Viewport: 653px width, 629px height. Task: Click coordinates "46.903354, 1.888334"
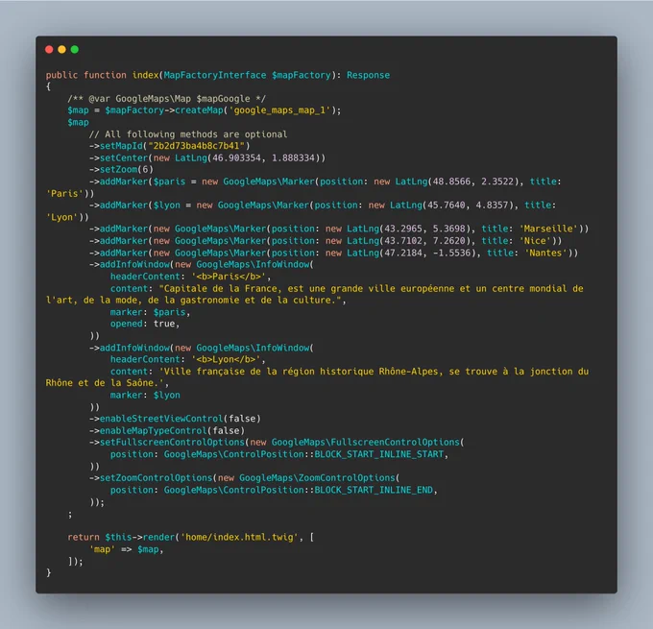(x=263, y=157)
